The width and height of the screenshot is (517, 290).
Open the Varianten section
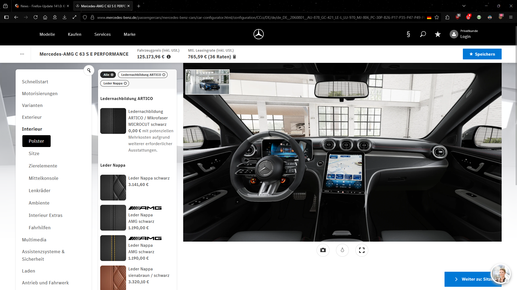click(32, 105)
